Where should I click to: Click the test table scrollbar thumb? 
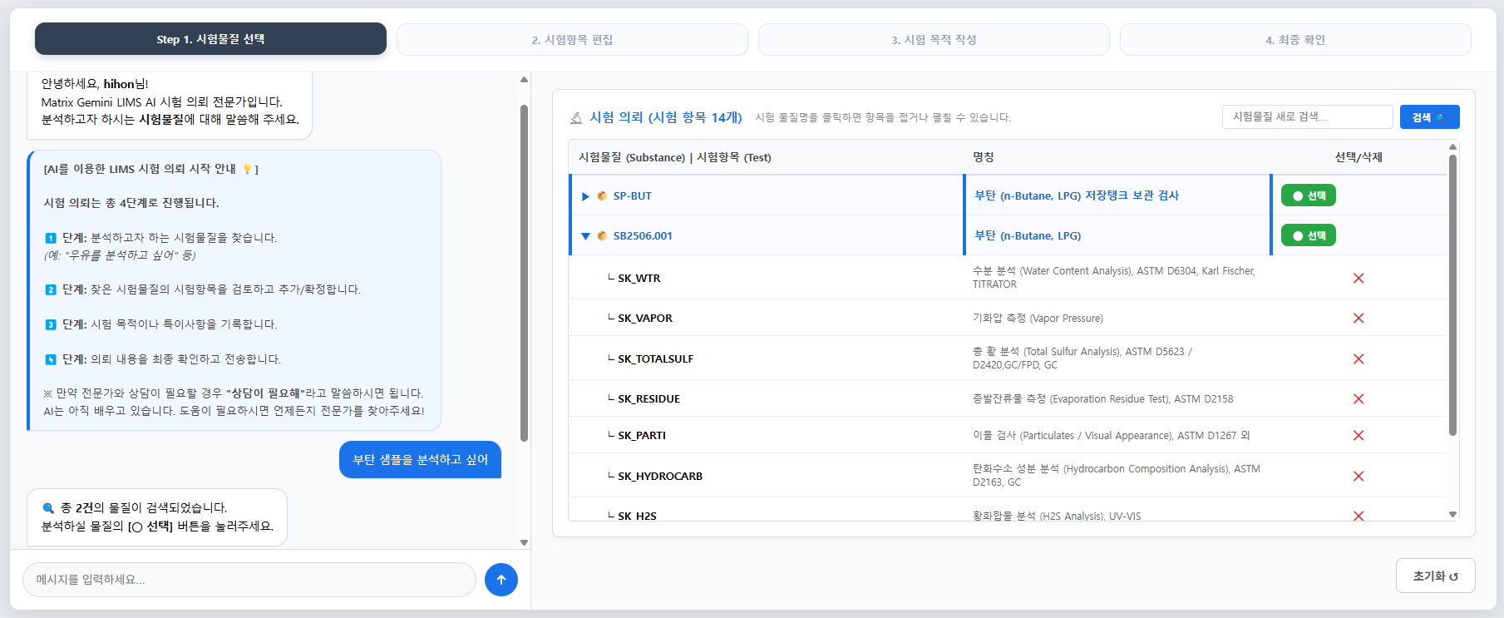(x=1452, y=295)
